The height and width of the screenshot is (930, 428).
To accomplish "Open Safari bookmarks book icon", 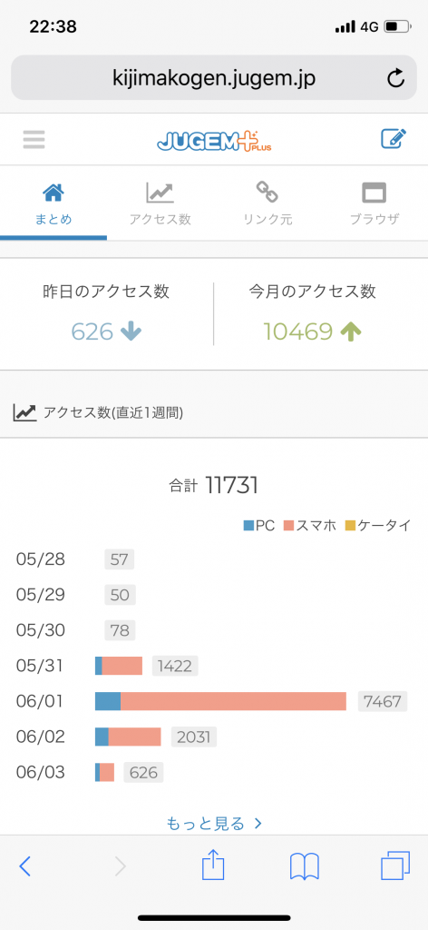I will tap(305, 866).
